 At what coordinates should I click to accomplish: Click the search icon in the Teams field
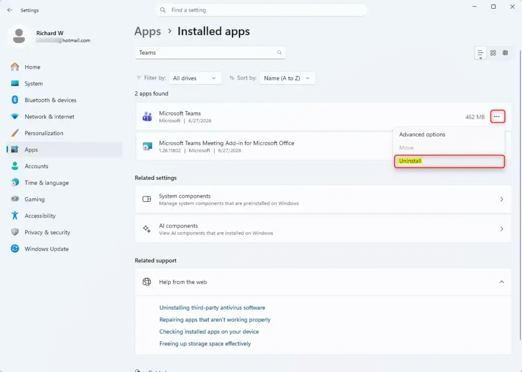pyautogui.click(x=279, y=52)
